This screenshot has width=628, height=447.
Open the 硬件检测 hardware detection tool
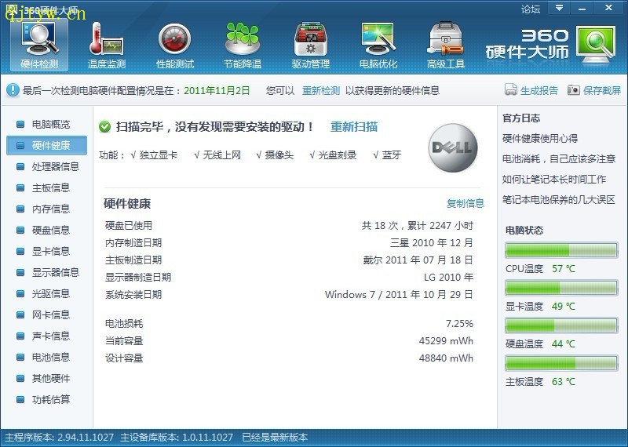coord(39,45)
